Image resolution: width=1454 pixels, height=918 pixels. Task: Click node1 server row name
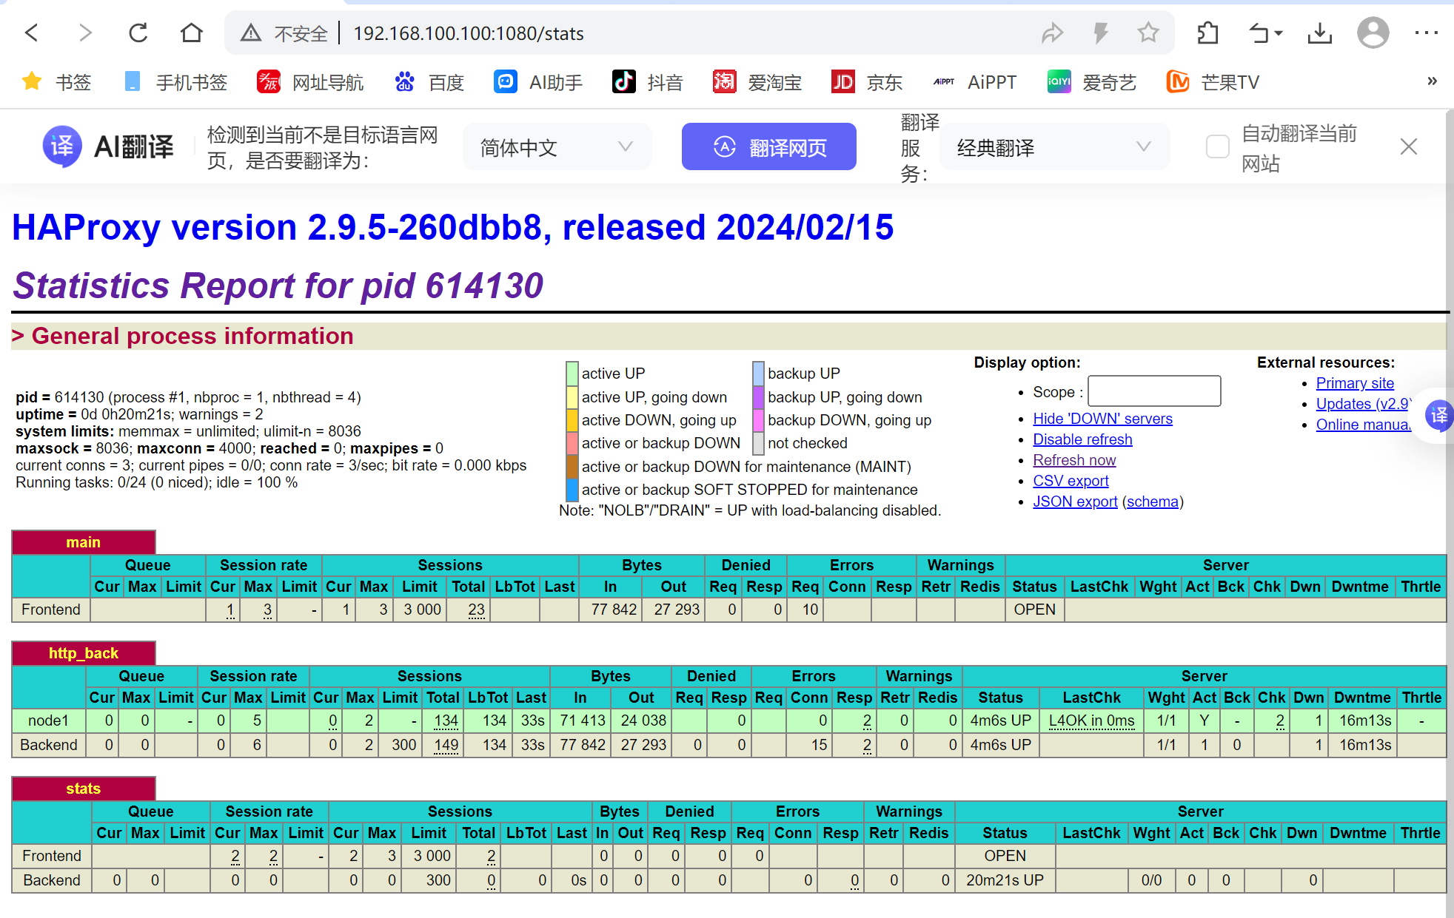(x=48, y=720)
